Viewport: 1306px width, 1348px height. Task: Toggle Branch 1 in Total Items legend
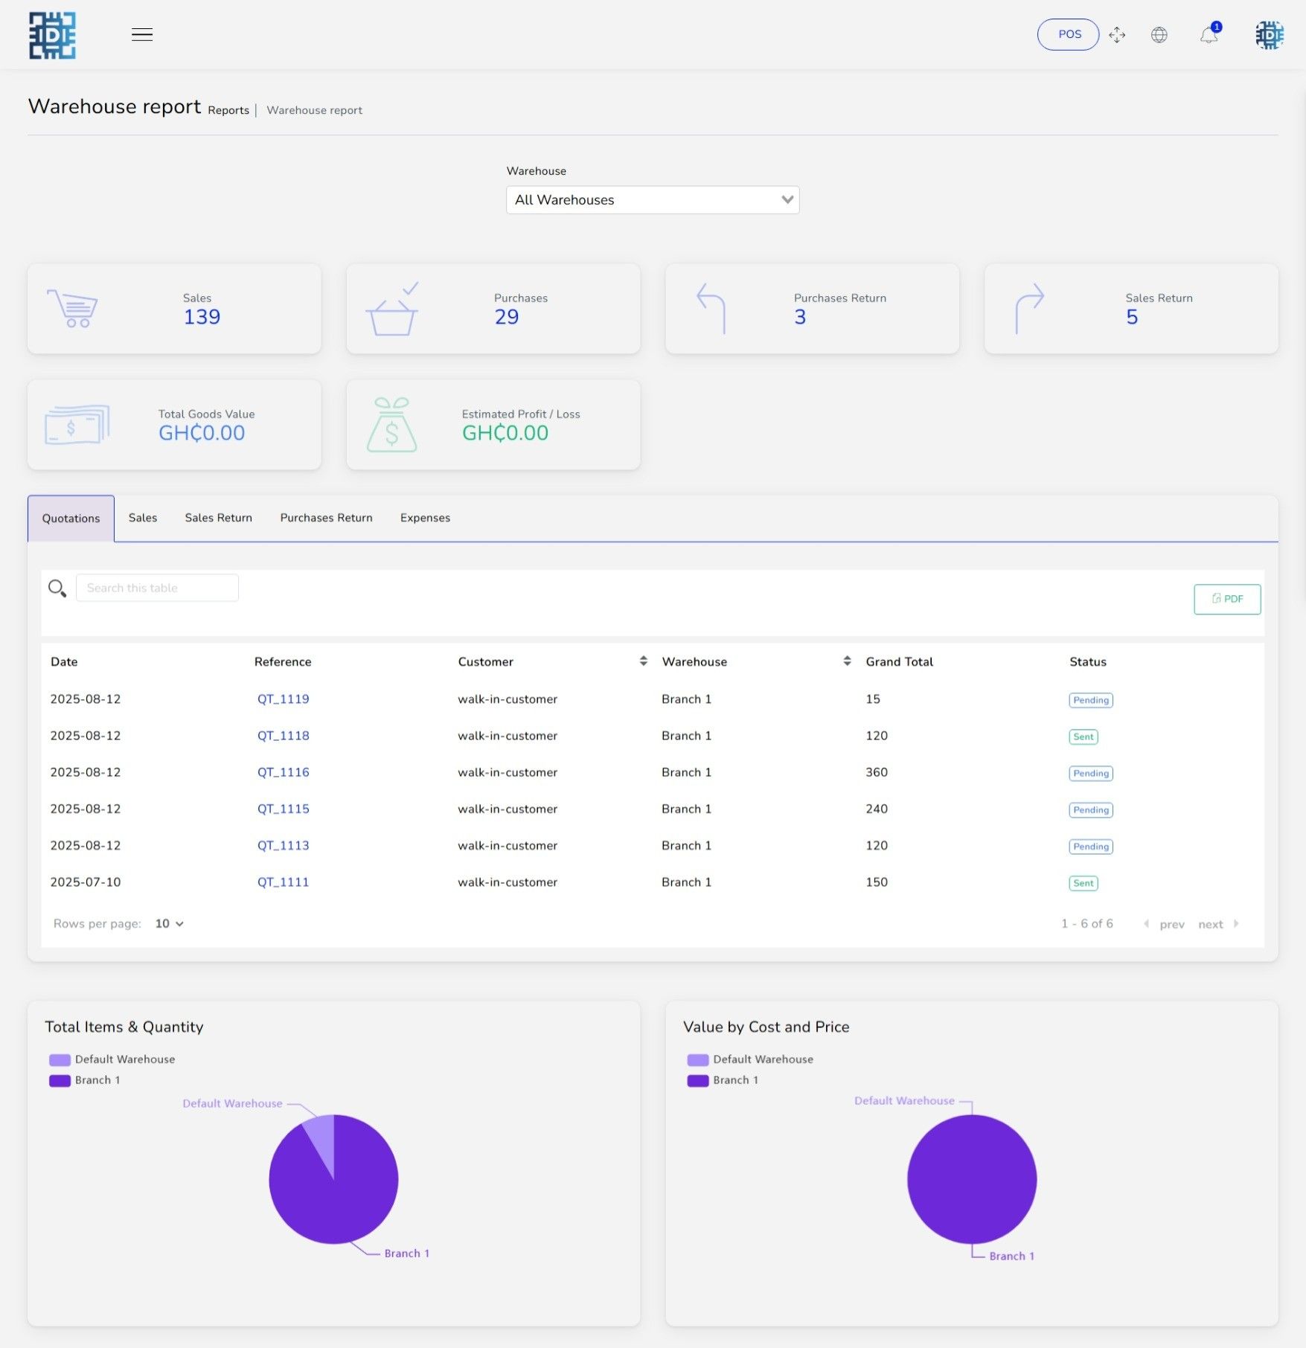tap(84, 1080)
